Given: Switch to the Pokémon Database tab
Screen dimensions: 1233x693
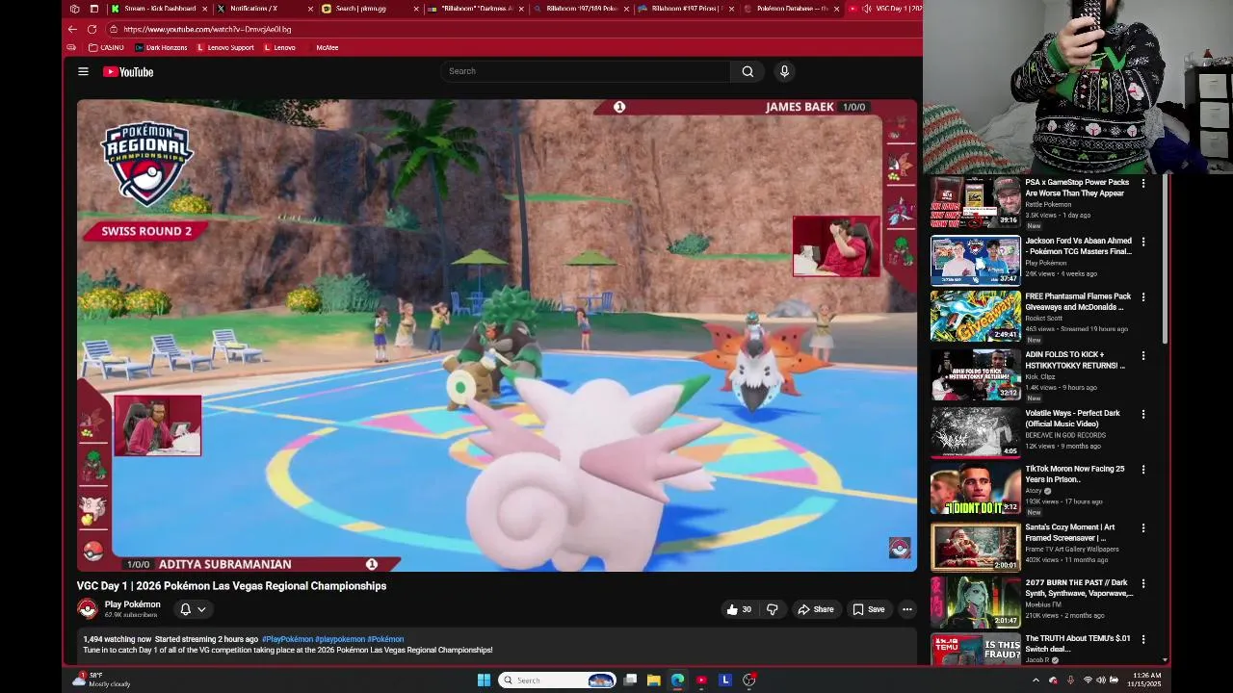Looking at the screenshot, I should [792, 9].
